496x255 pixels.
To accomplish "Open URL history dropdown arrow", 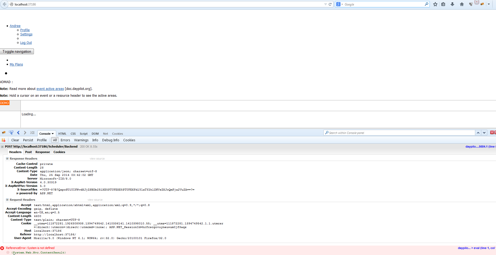I will pos(325,4).
